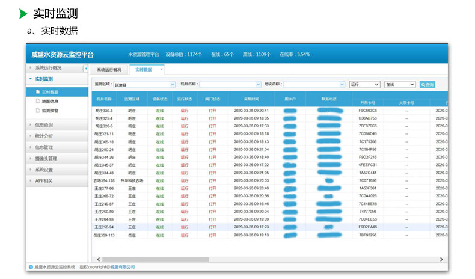This screenshot has height=279, width=475.
Task: Expand the 信息查询 menu section
Action: (x=44, y=124)
